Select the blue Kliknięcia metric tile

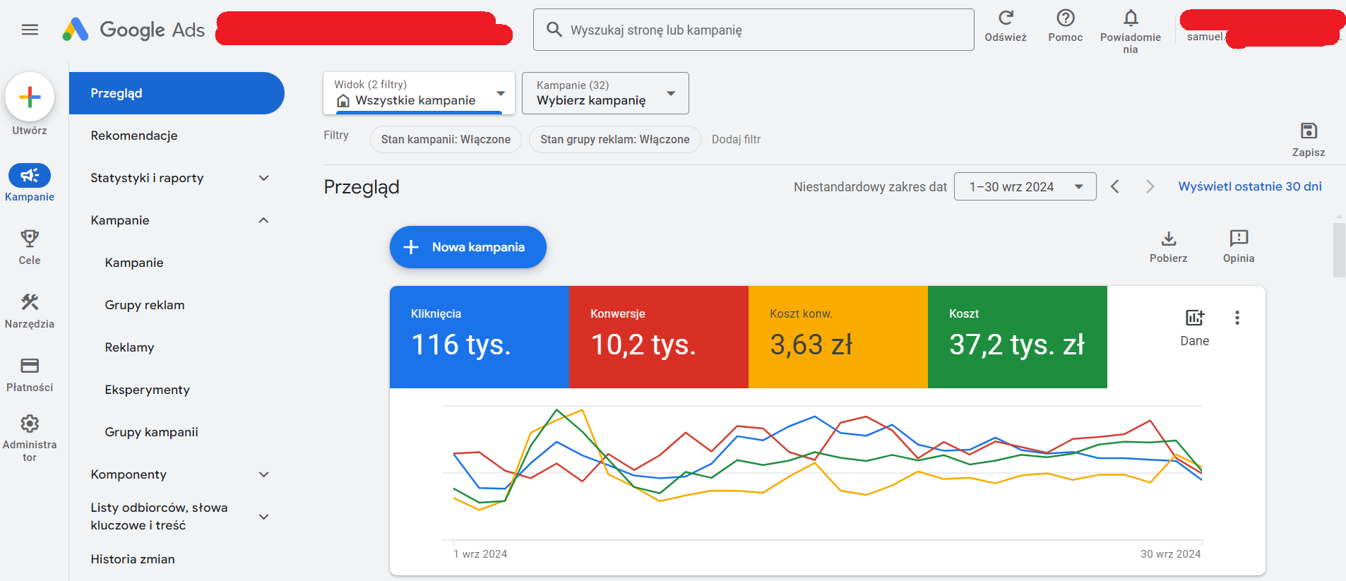pyautogui.click(x=480, y=337)
